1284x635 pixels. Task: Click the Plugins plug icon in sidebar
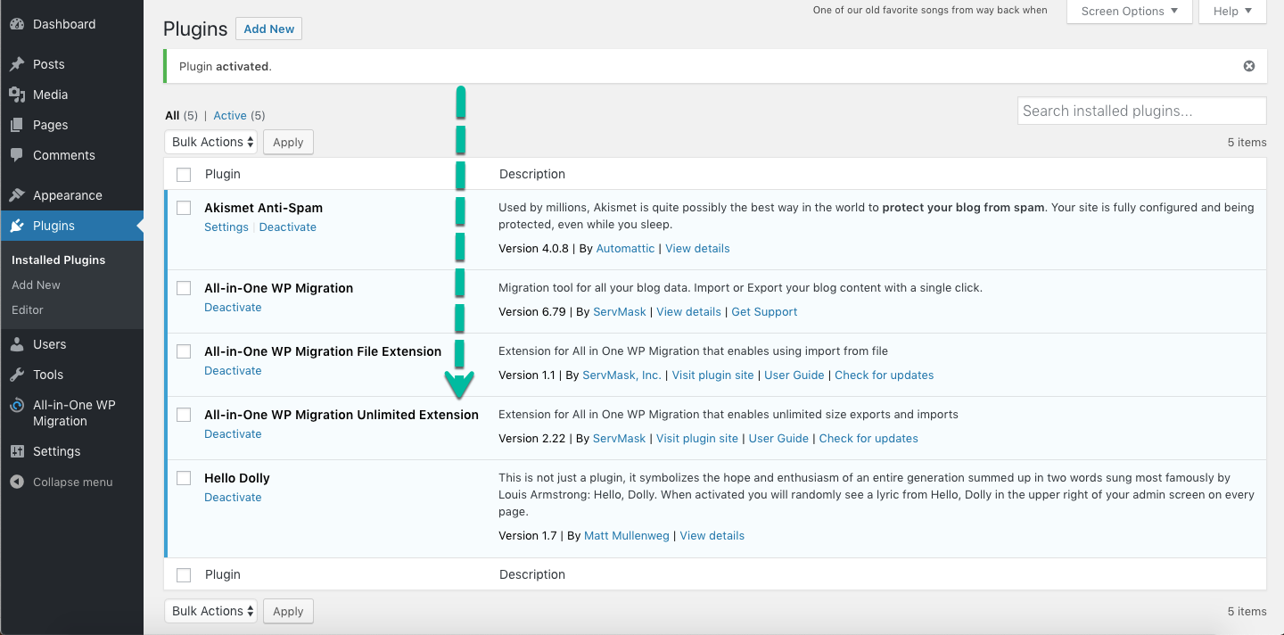(17, 226)
